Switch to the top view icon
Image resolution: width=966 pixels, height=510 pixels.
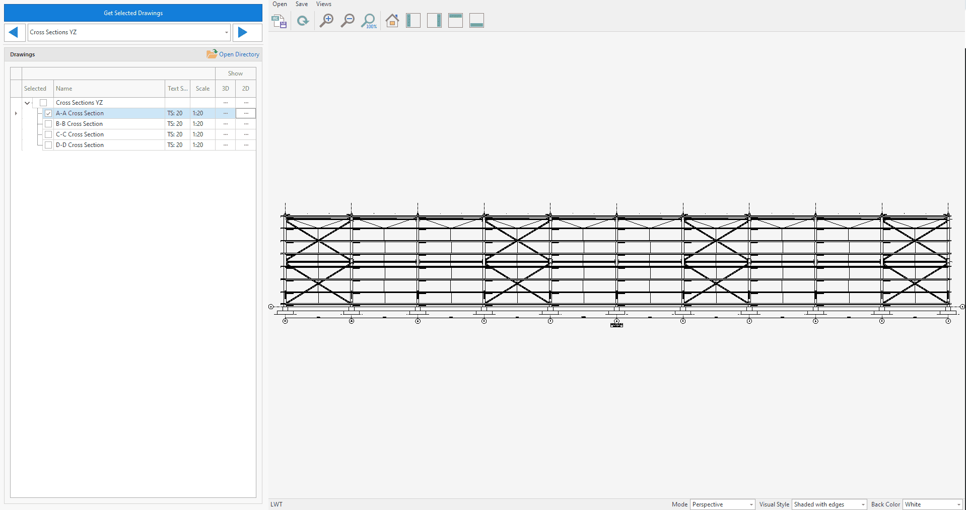[455, 21]
